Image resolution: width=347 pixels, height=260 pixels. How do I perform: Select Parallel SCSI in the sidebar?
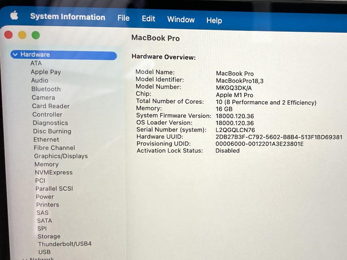tap(54, 188)
